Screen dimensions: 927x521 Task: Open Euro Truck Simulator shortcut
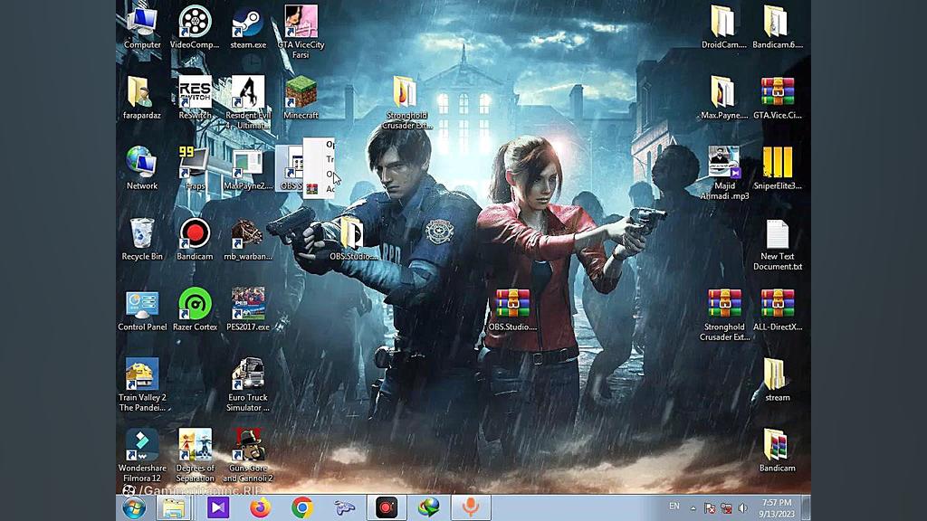248,384
